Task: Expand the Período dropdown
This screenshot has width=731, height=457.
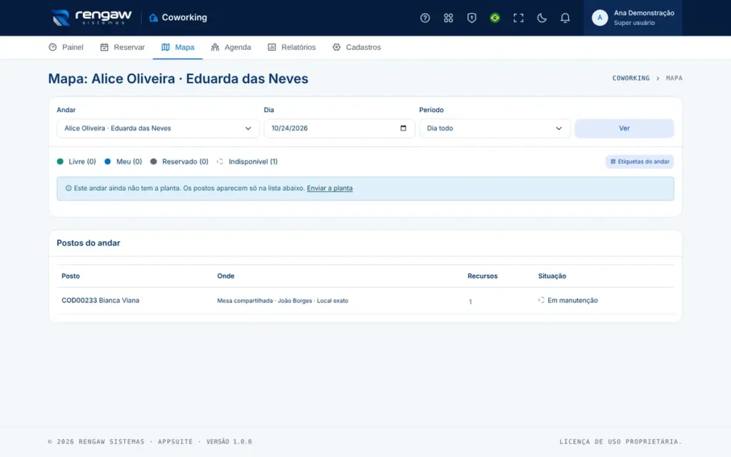Action: (495, 129)
